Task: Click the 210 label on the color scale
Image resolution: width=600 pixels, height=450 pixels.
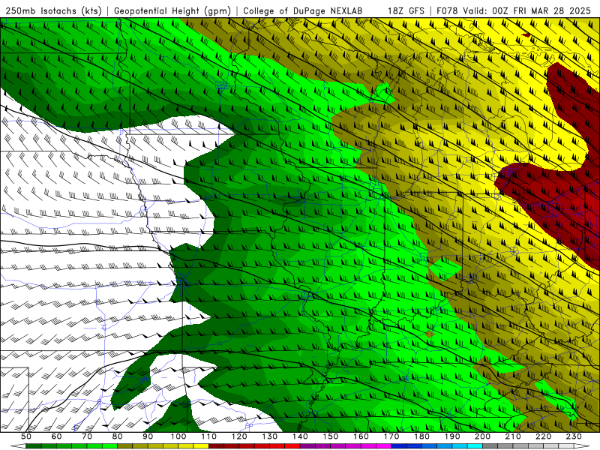Action: point(513,436)
